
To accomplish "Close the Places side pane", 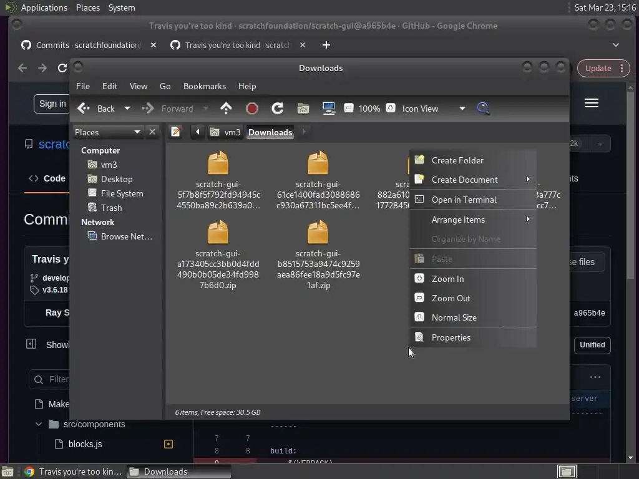I will pos(152,132).
